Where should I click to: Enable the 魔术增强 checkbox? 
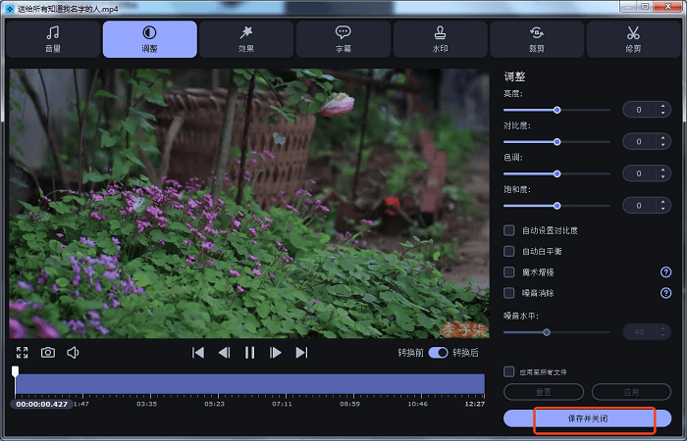click(x=508, y=272)
